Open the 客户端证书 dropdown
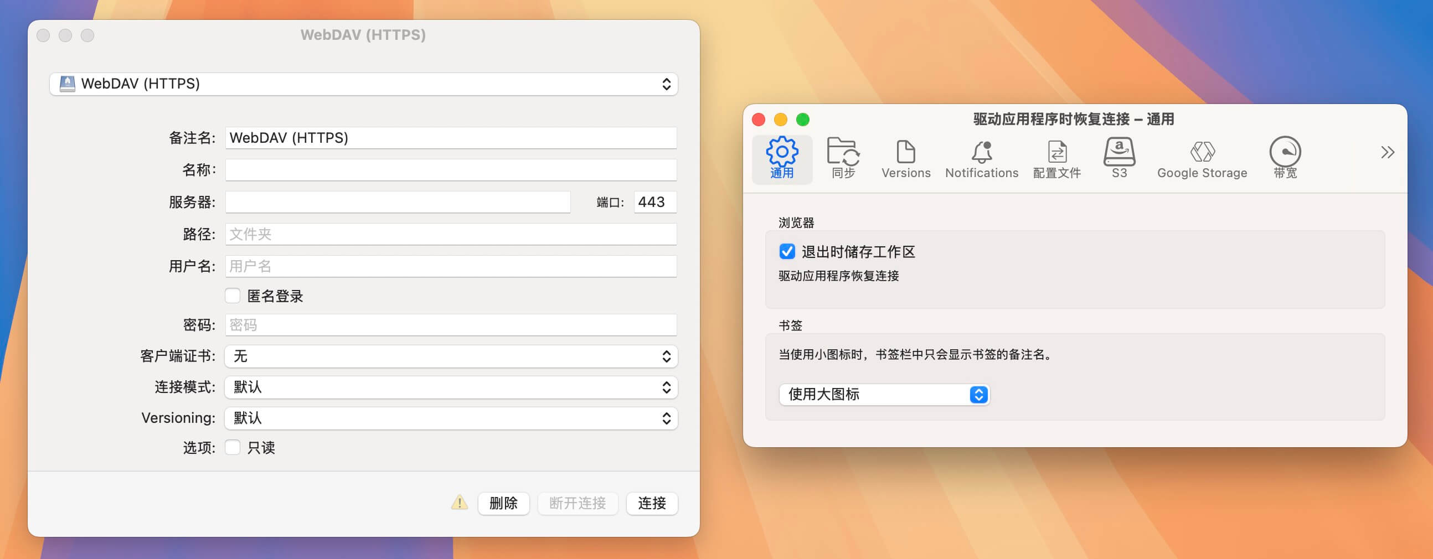This screenshot has height=559, width=1433. click(451, 356)
